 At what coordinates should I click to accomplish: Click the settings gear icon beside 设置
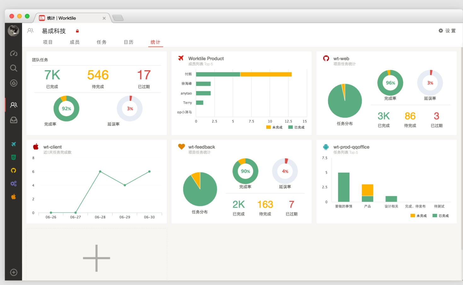click(x=441, y=31)
